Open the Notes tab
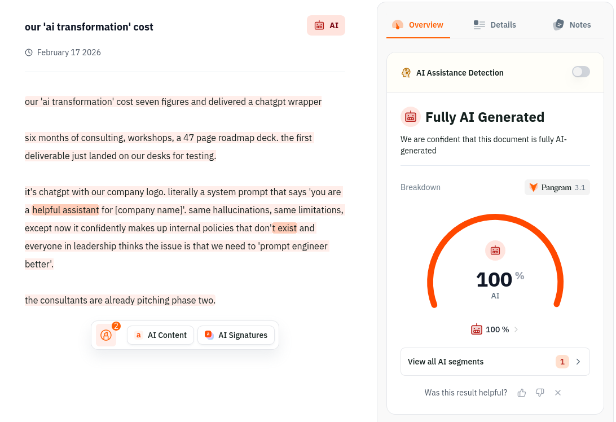 (572, 25)
